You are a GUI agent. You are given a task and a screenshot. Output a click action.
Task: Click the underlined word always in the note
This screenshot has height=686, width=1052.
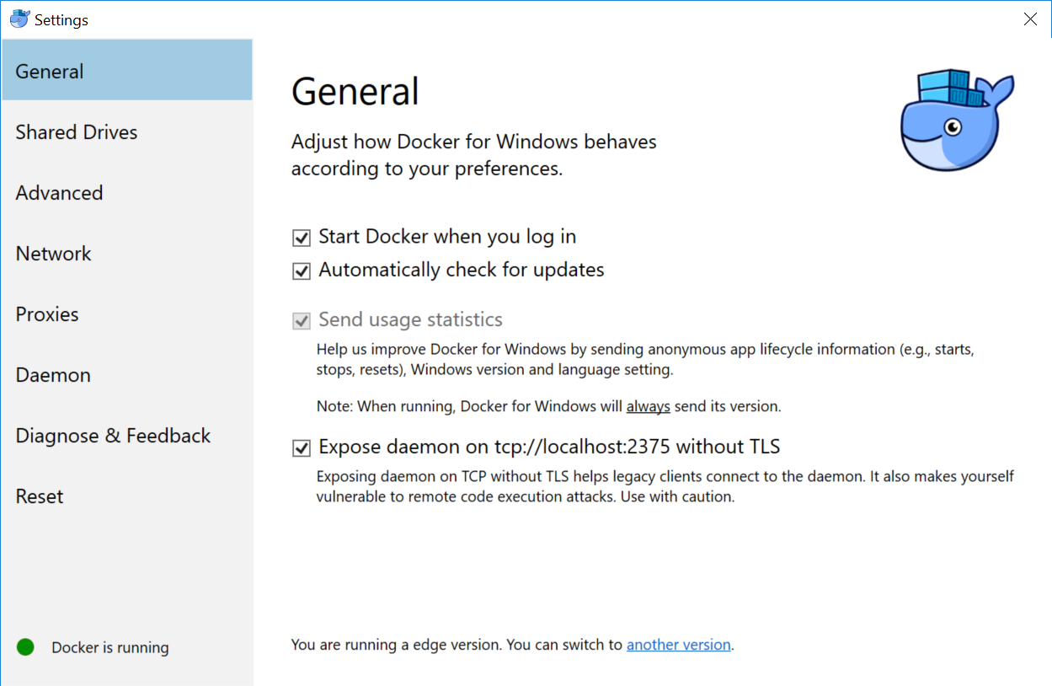click(x=648, y=405)
